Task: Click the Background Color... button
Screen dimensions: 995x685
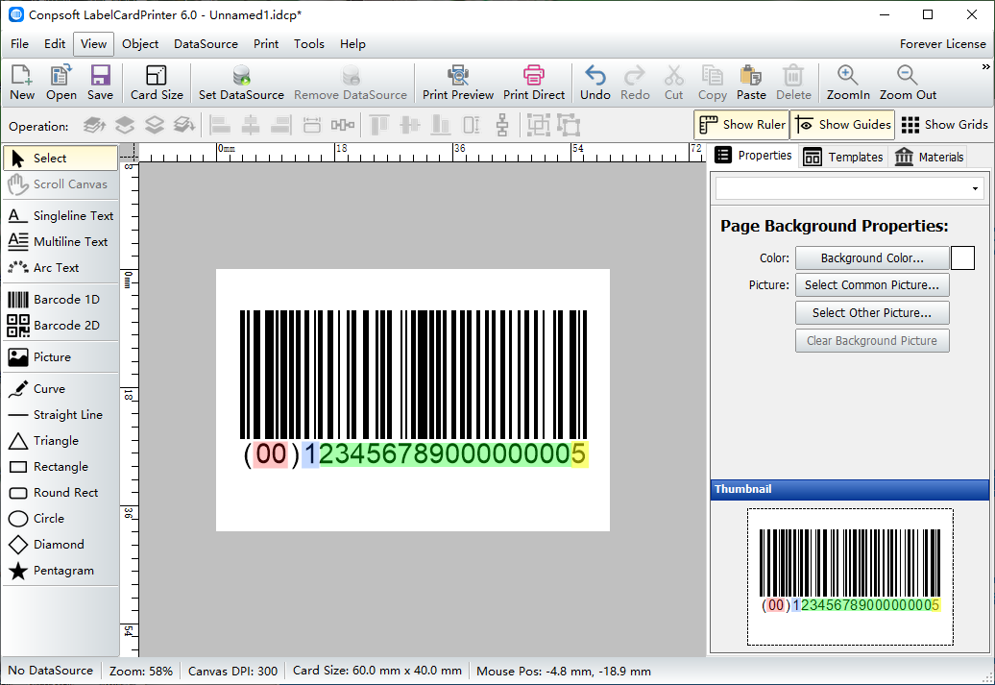Action: pyautogui.click(x=872, y=257)
